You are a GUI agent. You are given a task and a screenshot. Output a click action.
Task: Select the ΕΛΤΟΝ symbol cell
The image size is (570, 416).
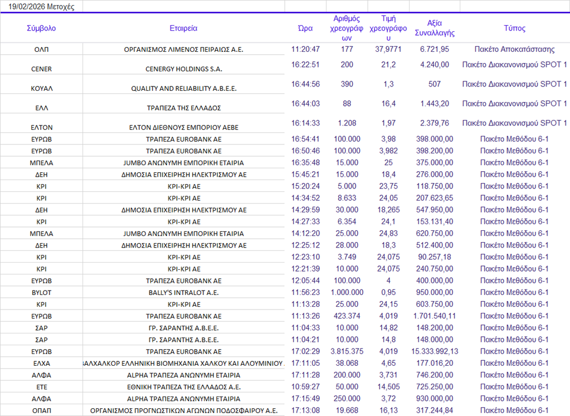pyautogui.click(x=41, y=127)
